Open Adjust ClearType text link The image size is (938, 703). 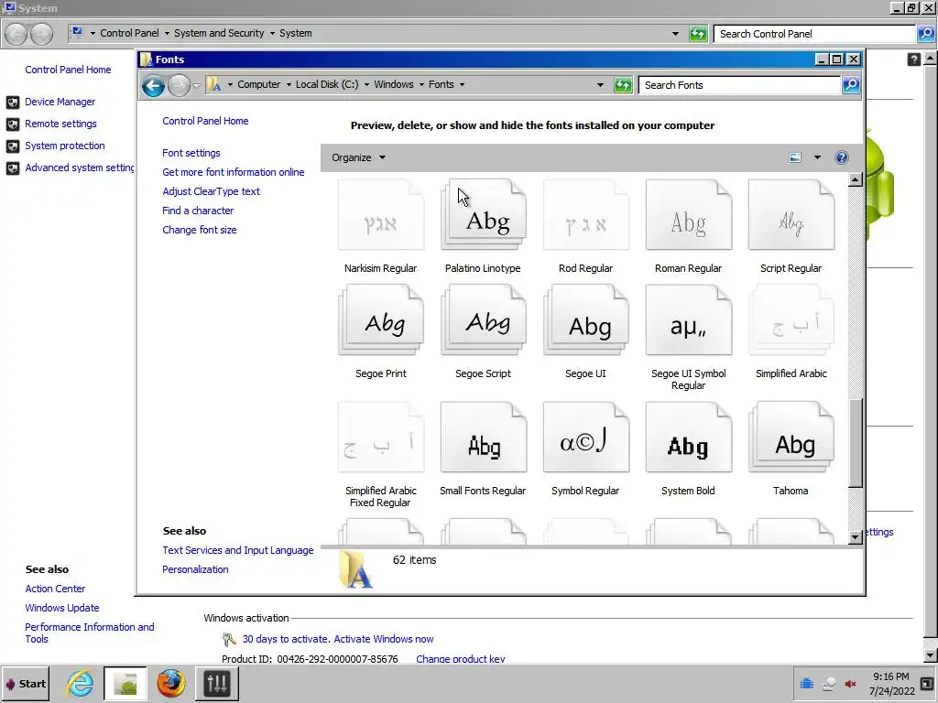pos(211,191)
